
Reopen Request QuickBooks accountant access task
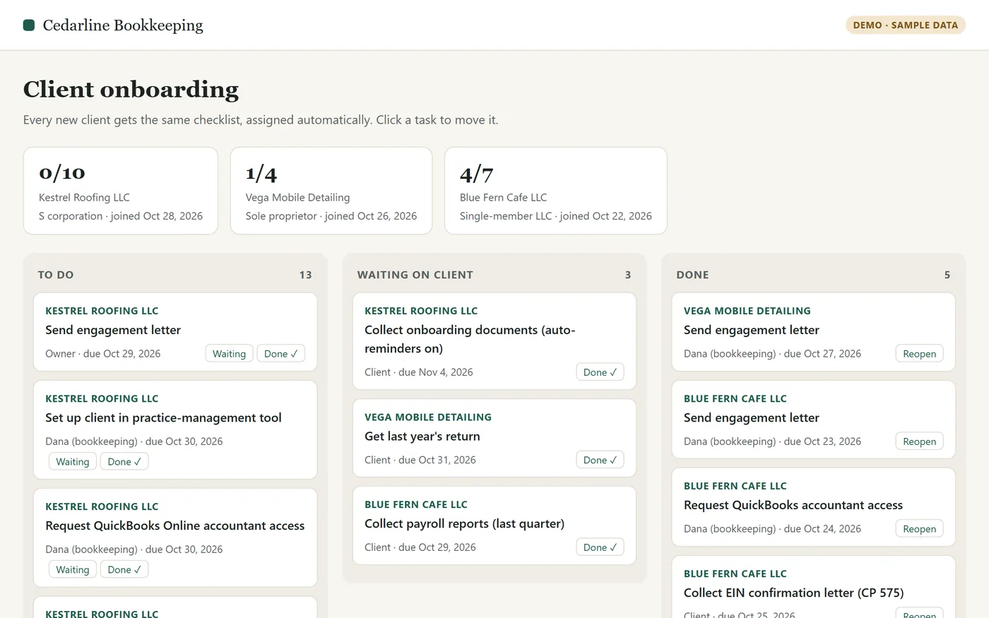coord(919,529)
